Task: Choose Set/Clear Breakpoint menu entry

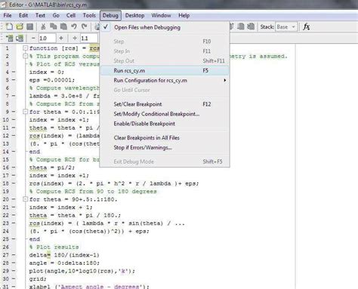Action: pyautogui.click(x=165, y=104)
